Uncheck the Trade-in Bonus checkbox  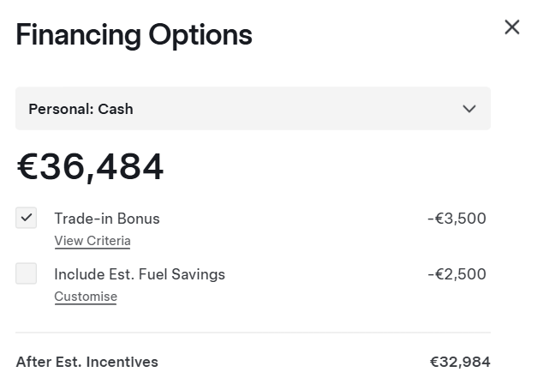click(27, 218)
